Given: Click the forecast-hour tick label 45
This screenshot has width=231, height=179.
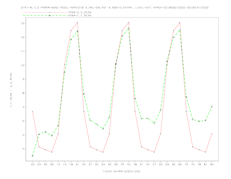Looking at the screenshot, I should pos(129,164).
